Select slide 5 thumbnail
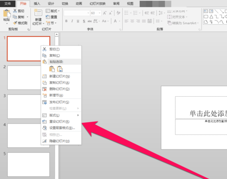The image size is (227, 179). 29,164
